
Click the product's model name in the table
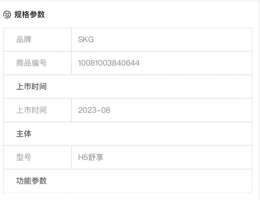91,158
